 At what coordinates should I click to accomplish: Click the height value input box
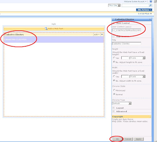click(x=125, y=58)
